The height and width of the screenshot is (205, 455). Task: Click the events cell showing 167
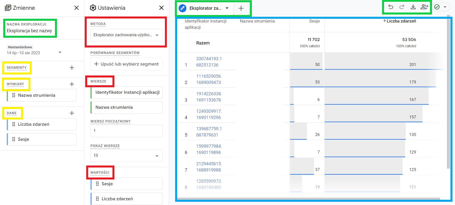413,99
